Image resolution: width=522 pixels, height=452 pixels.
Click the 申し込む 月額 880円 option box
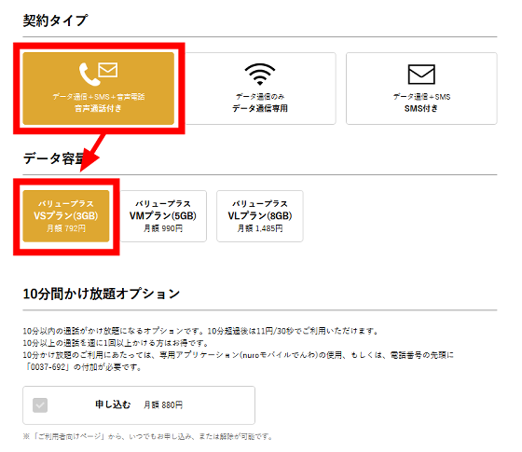pyautogui.click(x=139, y=405)
